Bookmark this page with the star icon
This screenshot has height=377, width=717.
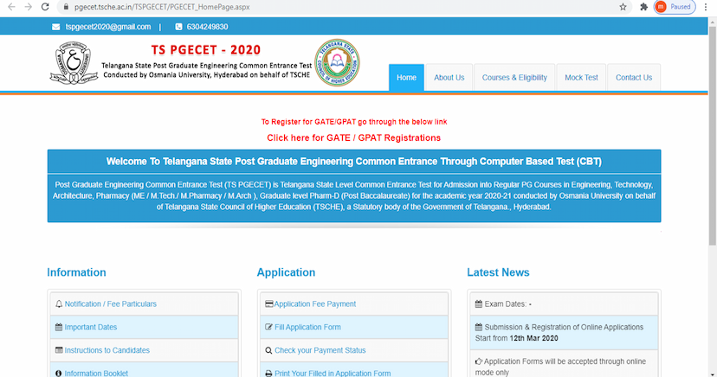click(x=623, y=7)
